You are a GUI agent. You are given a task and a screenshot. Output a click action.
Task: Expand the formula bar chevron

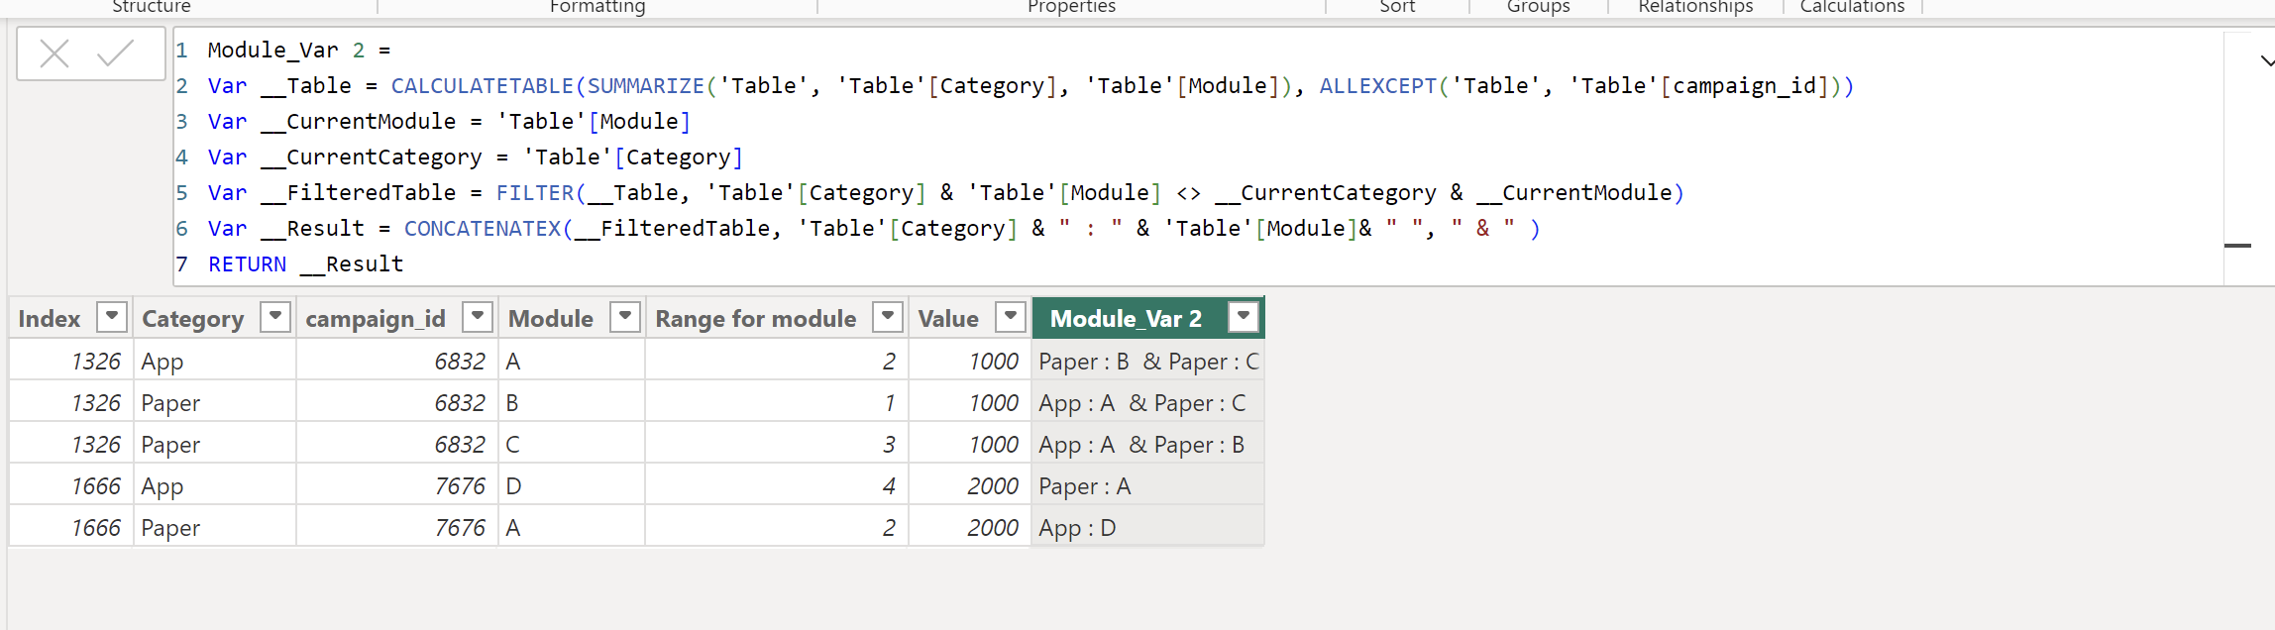2266,61
